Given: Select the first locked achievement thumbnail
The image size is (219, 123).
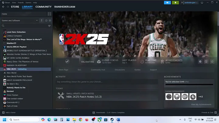Looking at the screenshot, I should 169,97.
